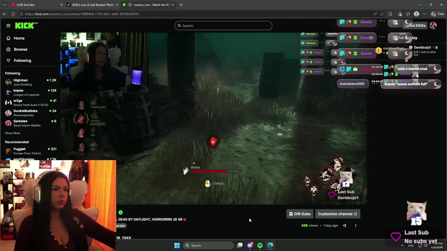Screen dimensions: 447x251
Task: Reload the page
Action: (x=13, y=14)
